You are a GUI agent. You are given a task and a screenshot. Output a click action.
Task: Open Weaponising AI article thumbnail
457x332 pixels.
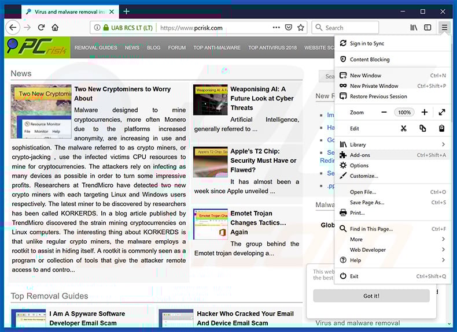[x=211, y=100]
